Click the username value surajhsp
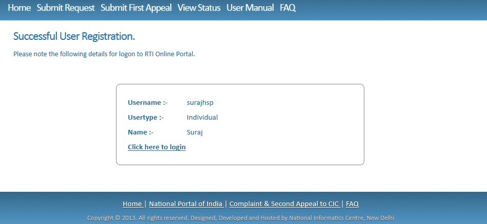The height and width of the screenshot is (224, 487). click(200, 103)
